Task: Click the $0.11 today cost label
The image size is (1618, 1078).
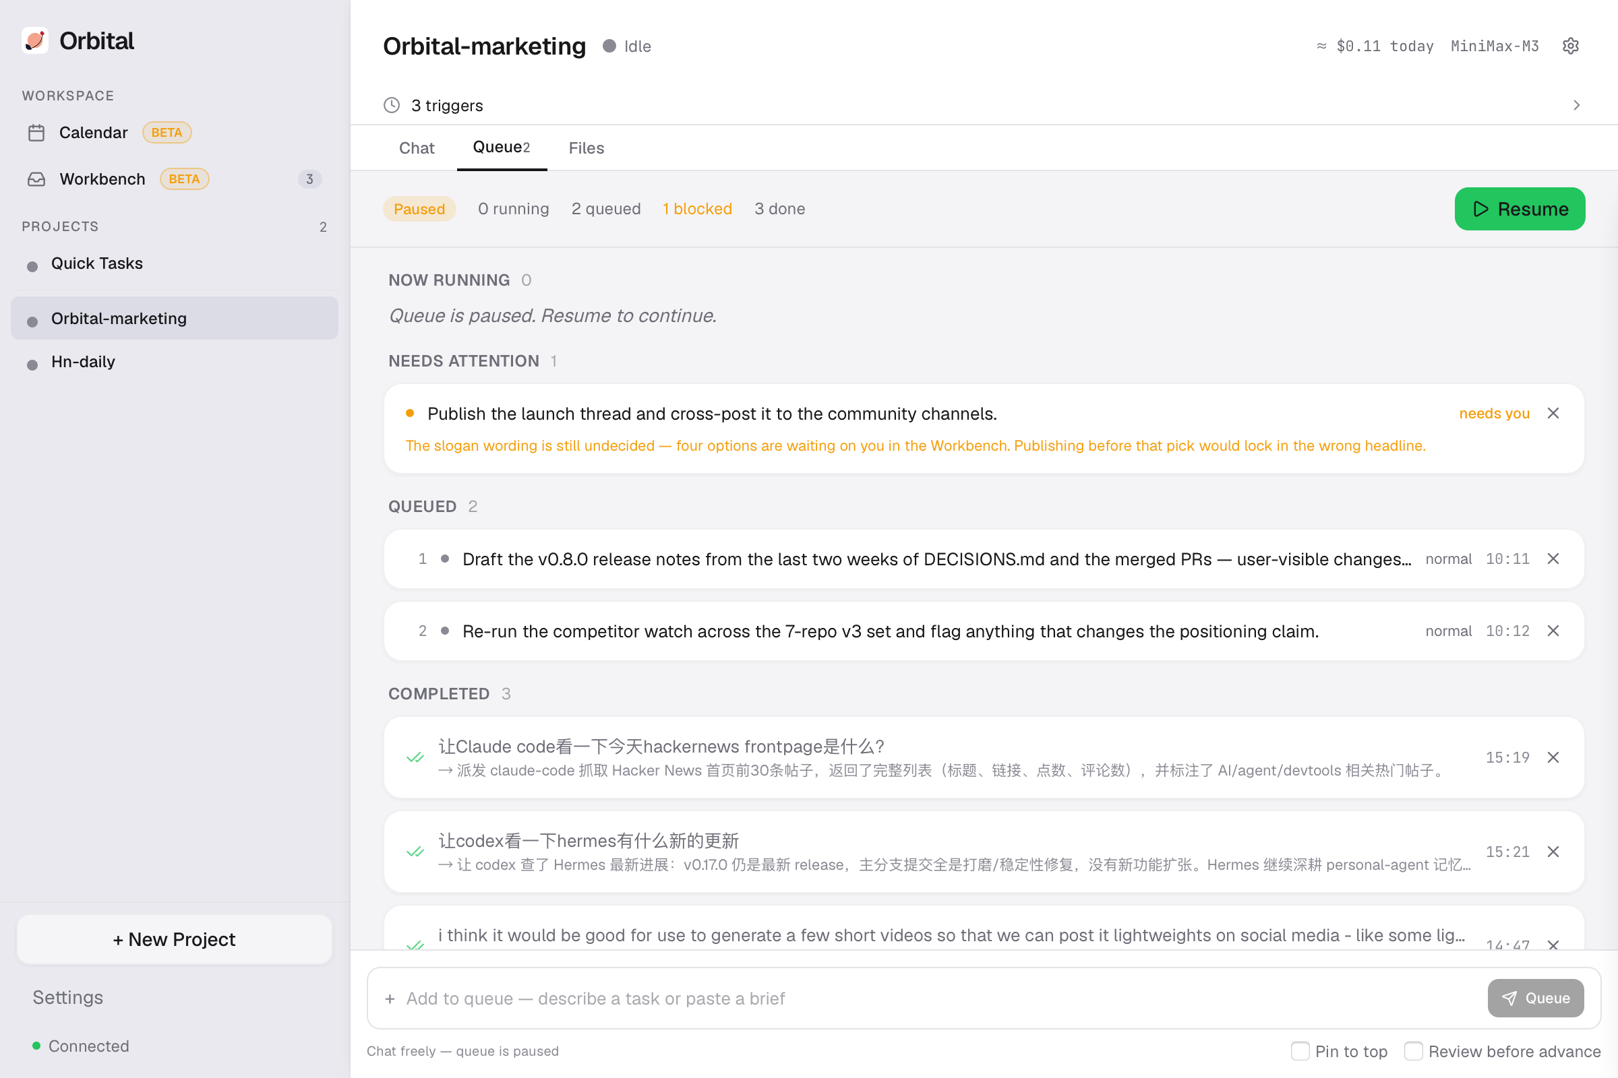Action: [1375, 46]
